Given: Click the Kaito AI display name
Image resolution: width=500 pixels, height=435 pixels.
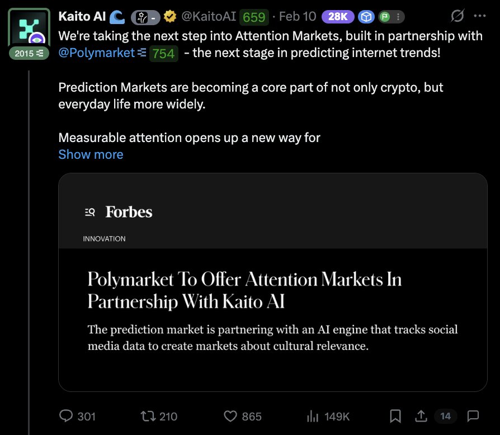Looking at the screenshot, I should click(x=82, y=17).
